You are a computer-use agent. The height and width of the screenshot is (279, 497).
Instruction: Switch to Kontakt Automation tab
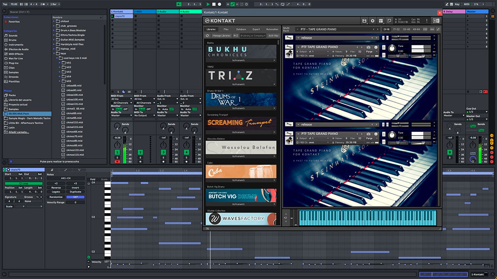click(x=272, y=29)
